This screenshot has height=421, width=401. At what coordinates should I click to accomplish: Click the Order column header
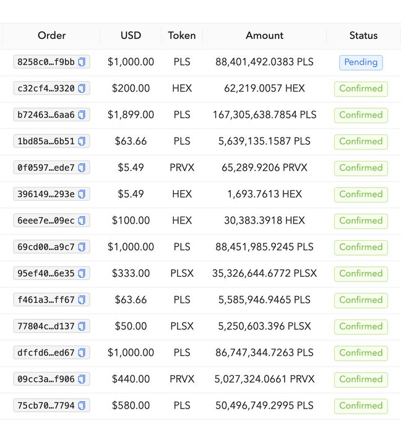coord(51,35)
